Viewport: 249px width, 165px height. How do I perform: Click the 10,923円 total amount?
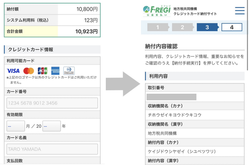[86, 32]
